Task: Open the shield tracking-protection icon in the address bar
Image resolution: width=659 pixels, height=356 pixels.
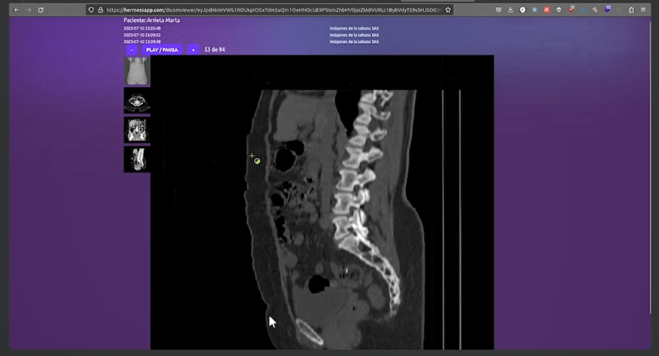Action: [x=91, y=10]
